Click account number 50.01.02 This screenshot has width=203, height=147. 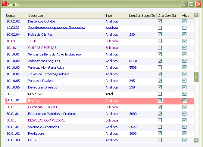pos(13,133)
